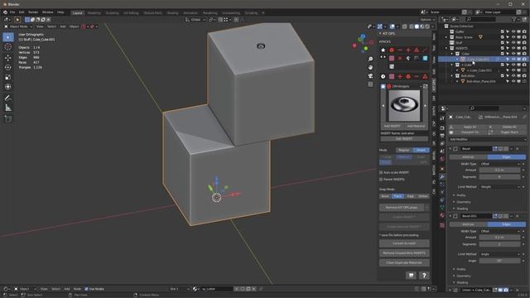Viewport: 530px width, 298px height.
Task: Expand the Basic Scene collection in outliner
Action: 446,37
